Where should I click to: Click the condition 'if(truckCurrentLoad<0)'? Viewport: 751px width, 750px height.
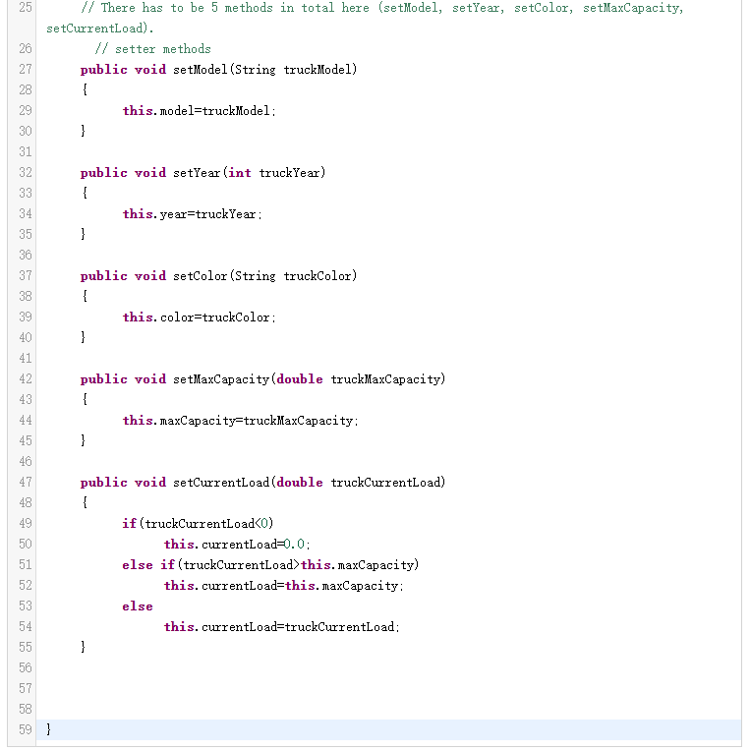198,524
